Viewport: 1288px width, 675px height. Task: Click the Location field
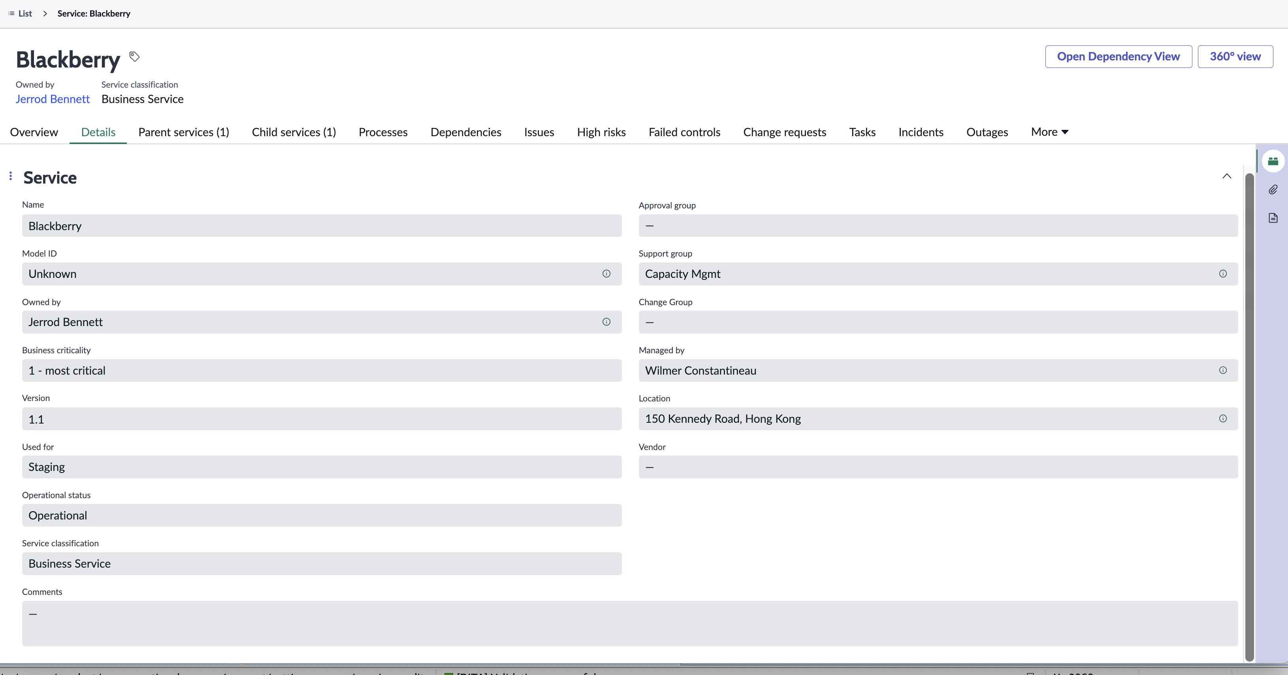(x=938, y=419)
